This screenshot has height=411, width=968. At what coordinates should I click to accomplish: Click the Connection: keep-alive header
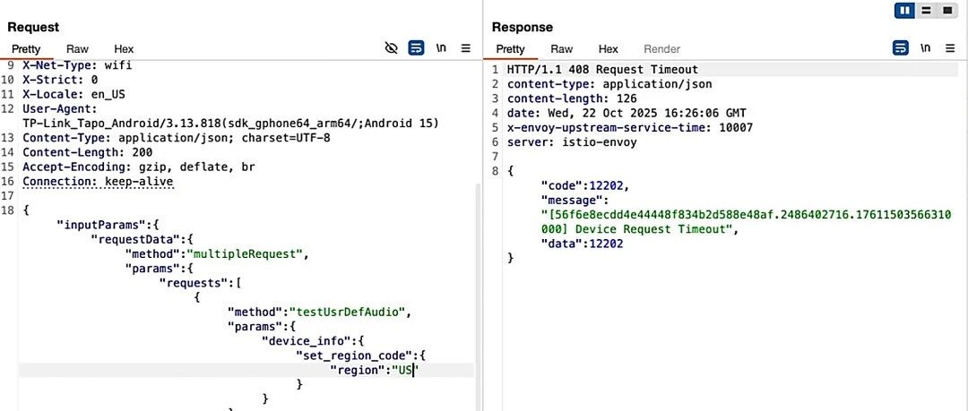point(99,182)
